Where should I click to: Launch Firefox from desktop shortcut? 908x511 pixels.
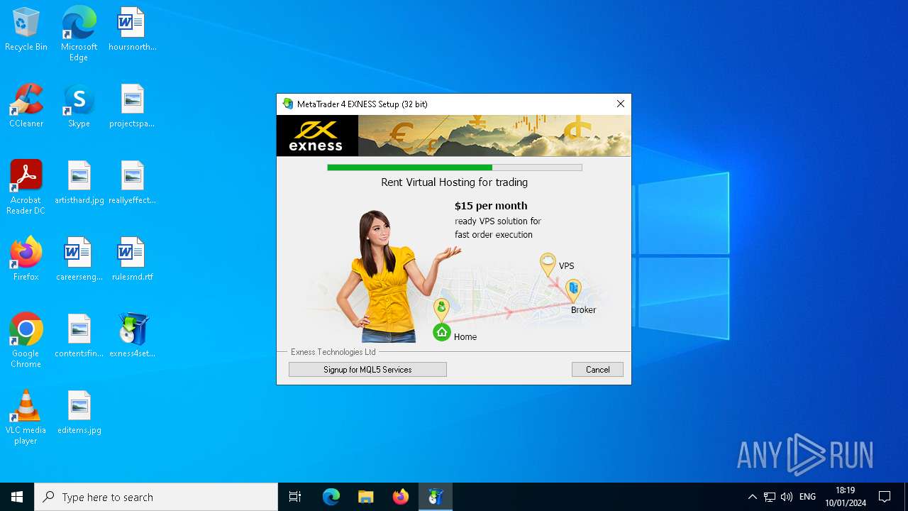(26, 258)
